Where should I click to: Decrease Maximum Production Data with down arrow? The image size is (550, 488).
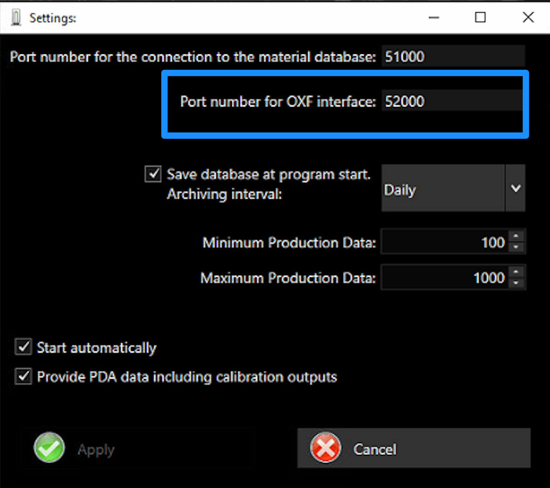pyautogui.click(x=516, y=283)
